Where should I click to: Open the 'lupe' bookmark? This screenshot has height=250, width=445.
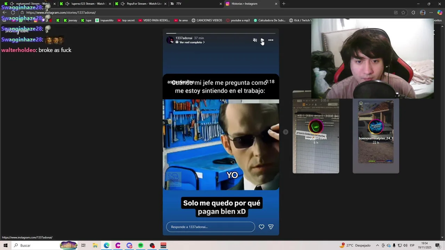click(x=86, y=20)
